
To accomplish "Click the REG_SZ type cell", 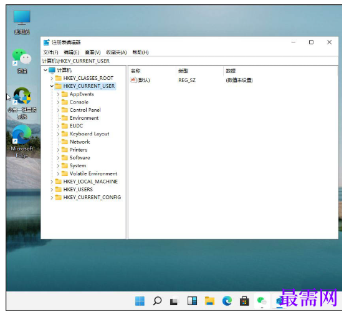I will pyautogui.click(x=187, y=80).
